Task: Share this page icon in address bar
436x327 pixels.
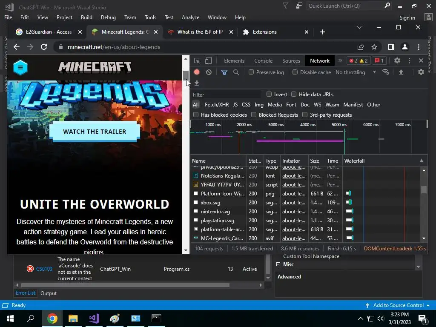Action: (x=361, y=47)
